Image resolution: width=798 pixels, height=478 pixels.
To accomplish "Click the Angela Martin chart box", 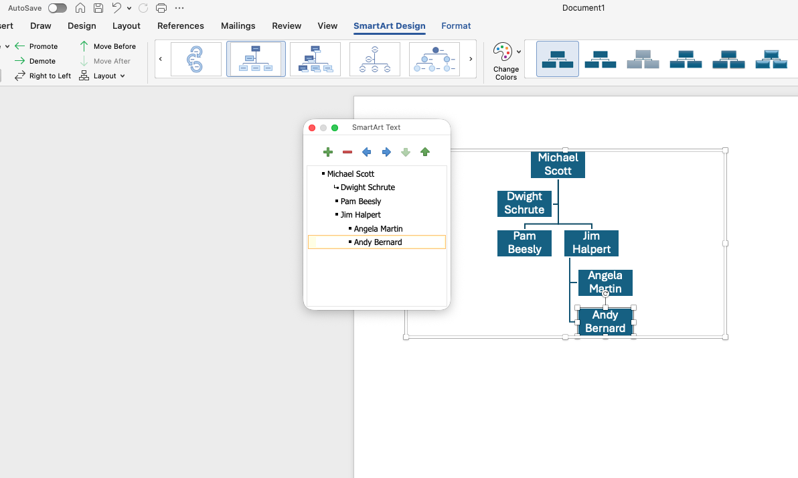I will 606,283.
